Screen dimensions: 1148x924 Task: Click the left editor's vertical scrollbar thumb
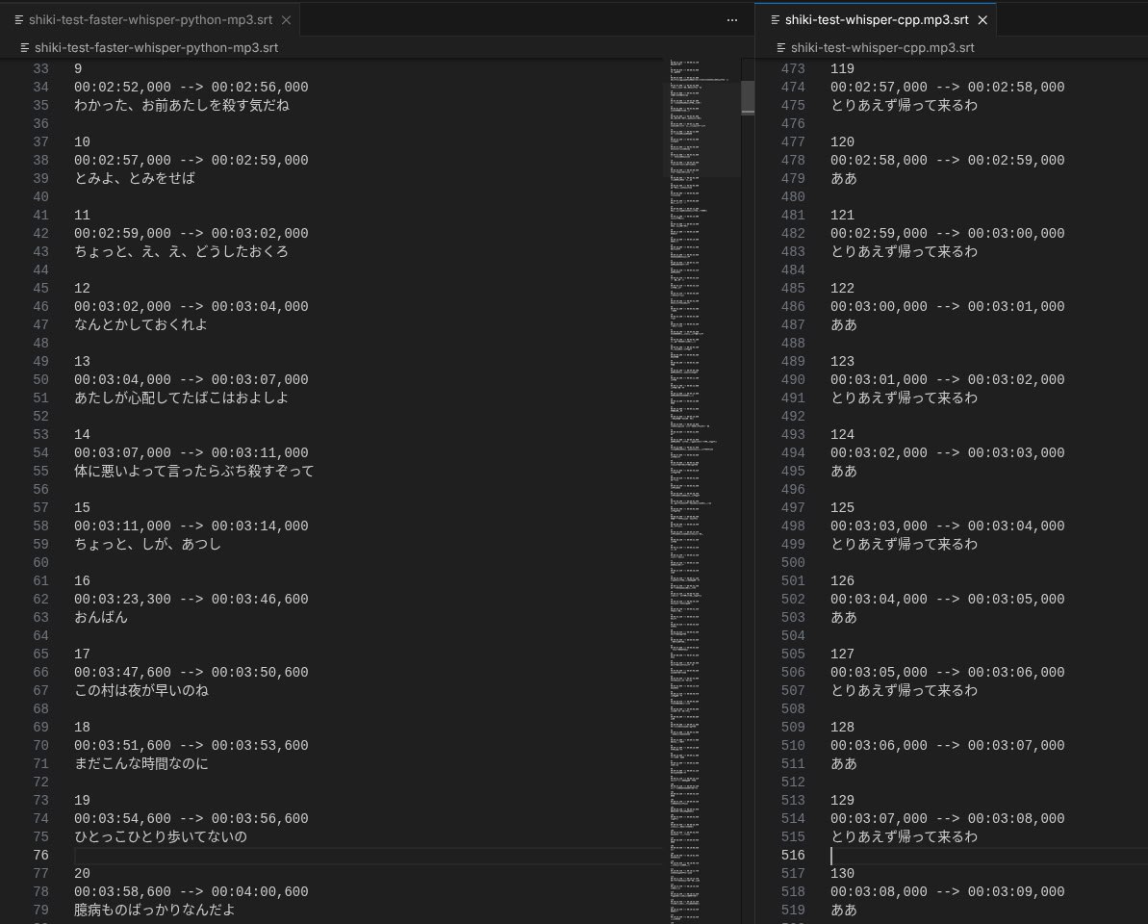[x=748, y=98]
